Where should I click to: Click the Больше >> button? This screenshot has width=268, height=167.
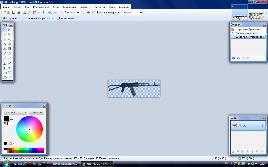(36, 112)
